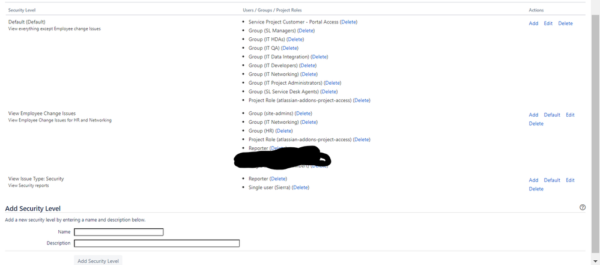Delete Group (site-admins) entry
Image resolution: width=600 pixels, height=265 pixels.
303,114
